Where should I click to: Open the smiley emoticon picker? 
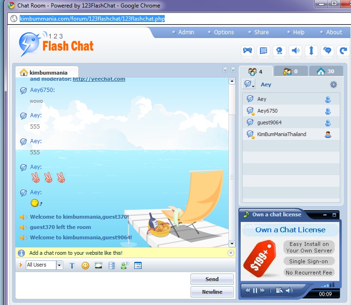tap(85, 266)
